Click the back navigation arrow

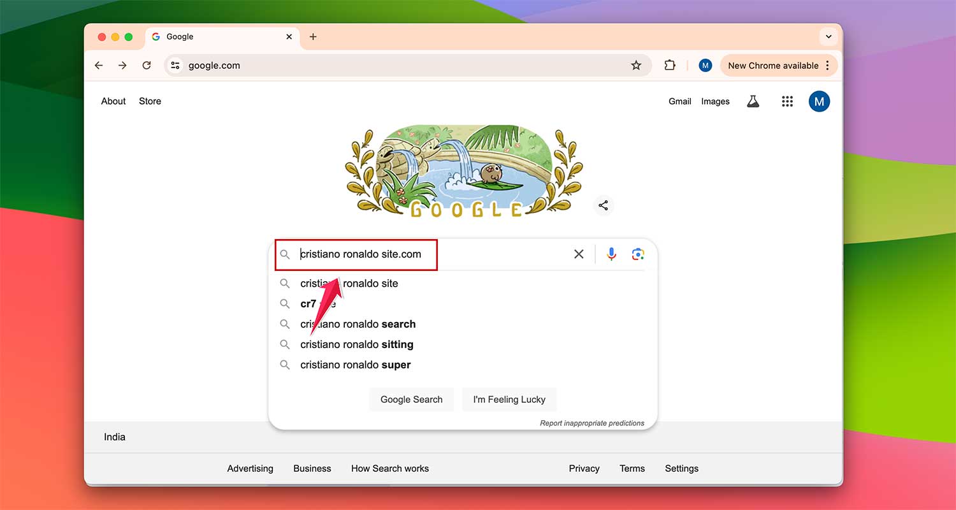[99, 65]
